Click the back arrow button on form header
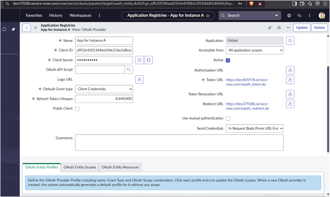The image size is (330, 197). coord(27,28)
